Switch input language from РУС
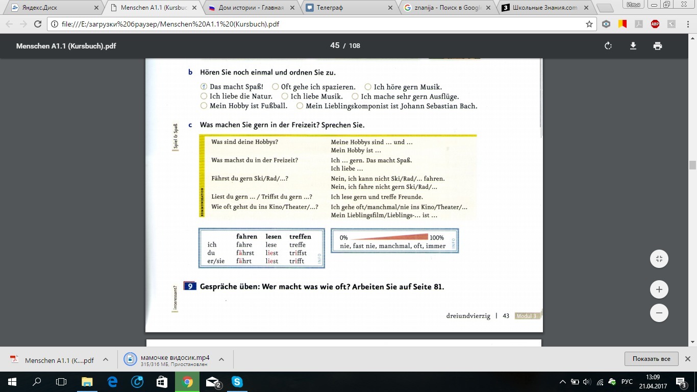Image resolution: width=697 pixels, height=392 pixels. pos(627,382)
